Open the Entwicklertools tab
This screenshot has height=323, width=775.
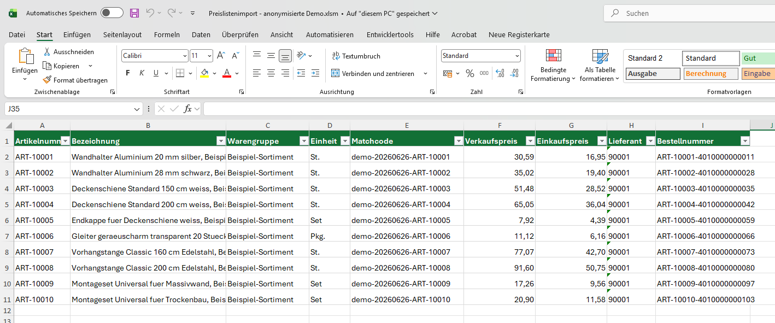coord(390,34)
